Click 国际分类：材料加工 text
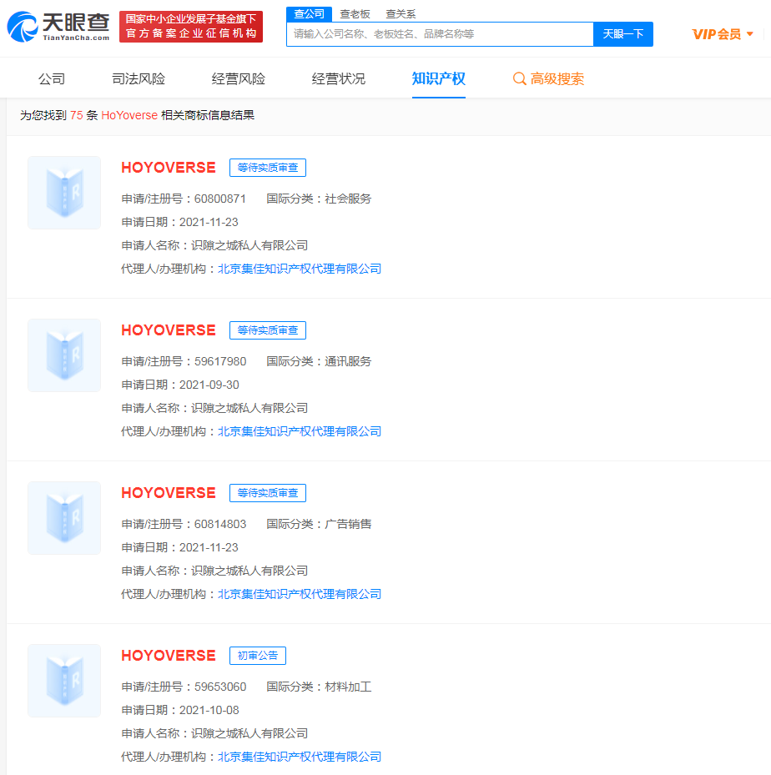Viewport: 771px width, 775px height. (x=319, y=687)
